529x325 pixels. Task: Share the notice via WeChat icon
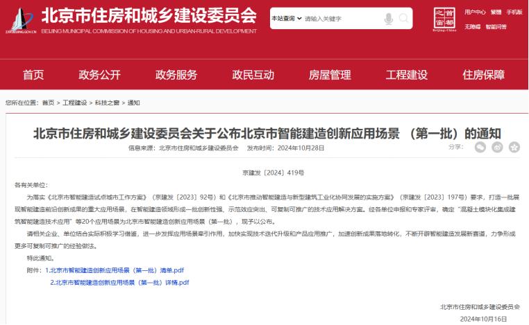point(480,147)
